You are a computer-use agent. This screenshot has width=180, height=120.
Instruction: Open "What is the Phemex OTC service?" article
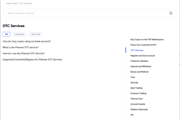click(x=20, y=47)
